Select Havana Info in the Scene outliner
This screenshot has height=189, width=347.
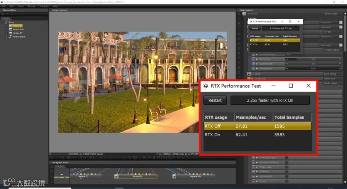coord(18,29)
